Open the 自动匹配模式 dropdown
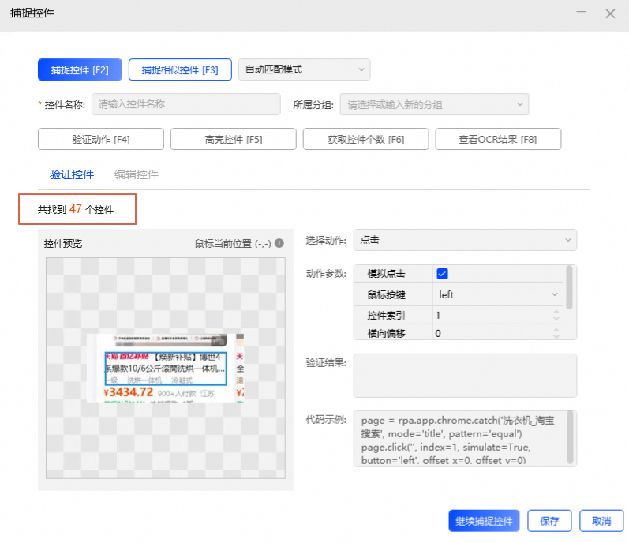629x543 pixels. point(304,69)
